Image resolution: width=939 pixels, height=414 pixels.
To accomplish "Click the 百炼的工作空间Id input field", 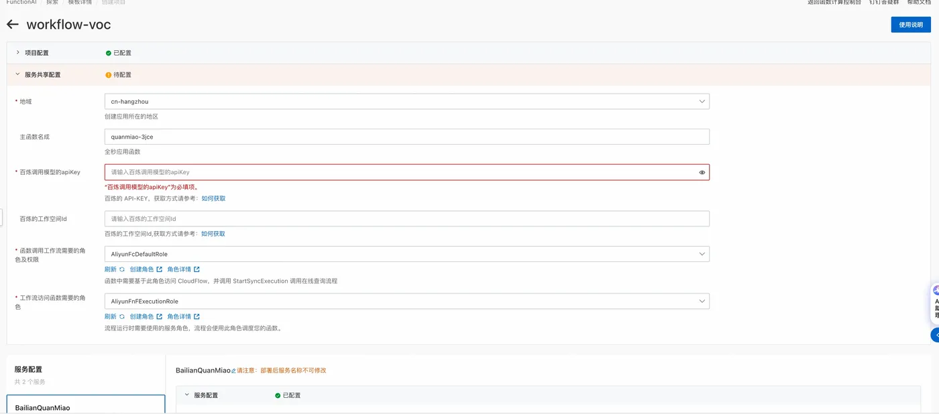I will [407, 219].
